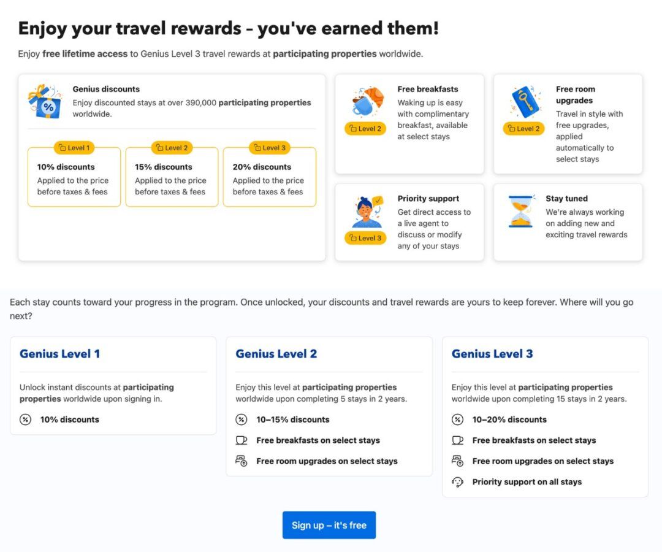This screenshot has width=662, height=552.
Task: Click the room upgrade bell icon in Level 3
Action: (457, 461)
